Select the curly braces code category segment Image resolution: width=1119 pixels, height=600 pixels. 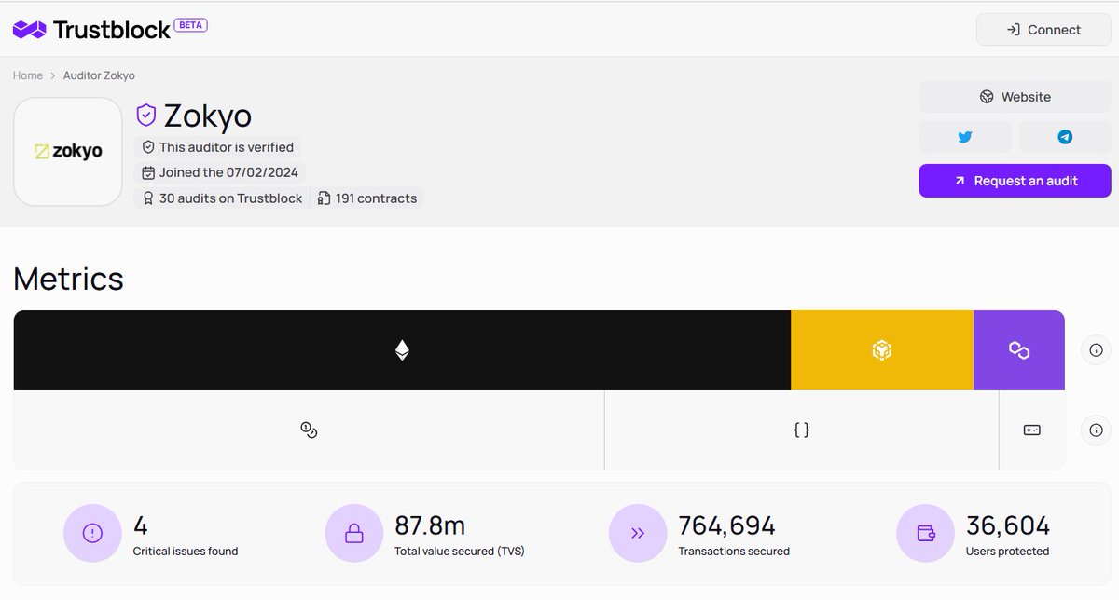pyautogui.click(x=801, y=430)
